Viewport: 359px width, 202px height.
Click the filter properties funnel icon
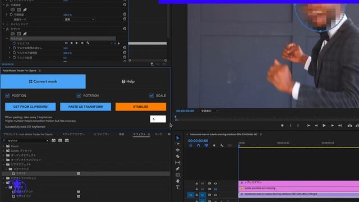coord(152,65)
